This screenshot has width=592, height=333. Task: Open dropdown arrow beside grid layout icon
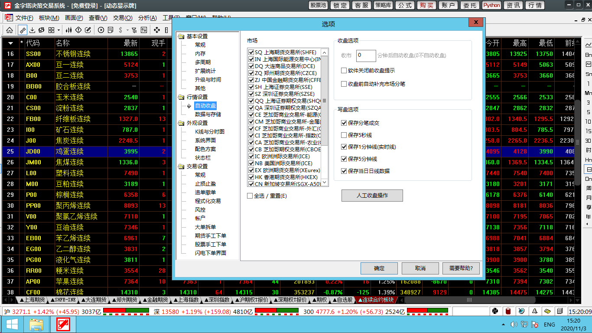pos(59,30)
